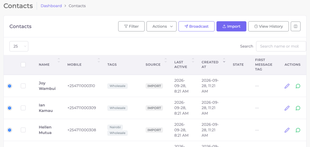This screenshot has height=147, width=310.
Task: Expand Ian Kamau row with plus icon
Action: coord(9,108)
